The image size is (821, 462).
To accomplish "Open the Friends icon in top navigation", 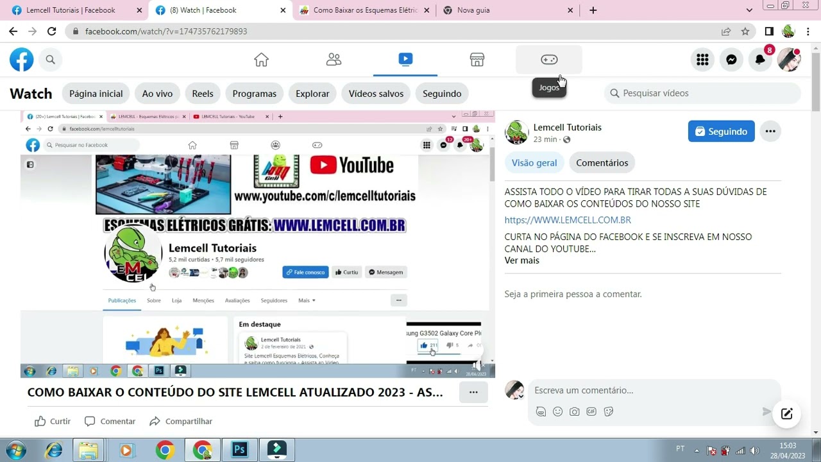I will pyautogui.click(x=334, y=60).
